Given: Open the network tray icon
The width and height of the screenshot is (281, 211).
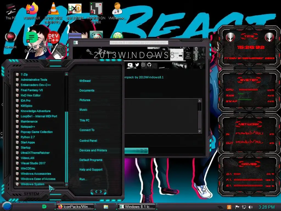Looking at the screenshot, I should pyautogui.click(x=244, y=207).
